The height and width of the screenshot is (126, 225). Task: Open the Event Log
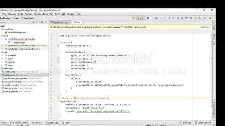coord(185,122)
